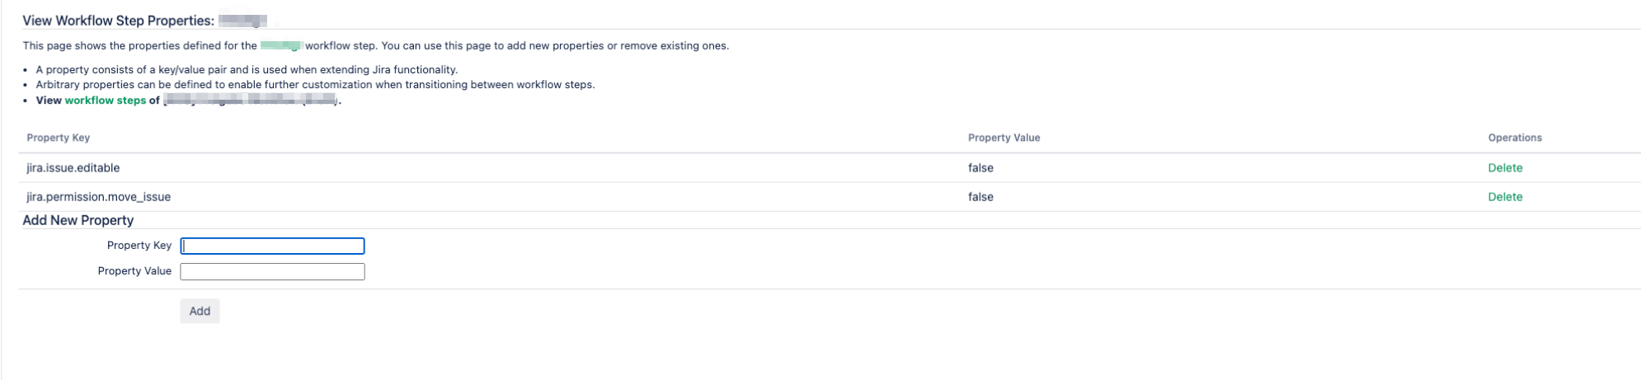The image size is (1641, 380).
Task: Focus the Property Key input field
Action: (272, 246)
